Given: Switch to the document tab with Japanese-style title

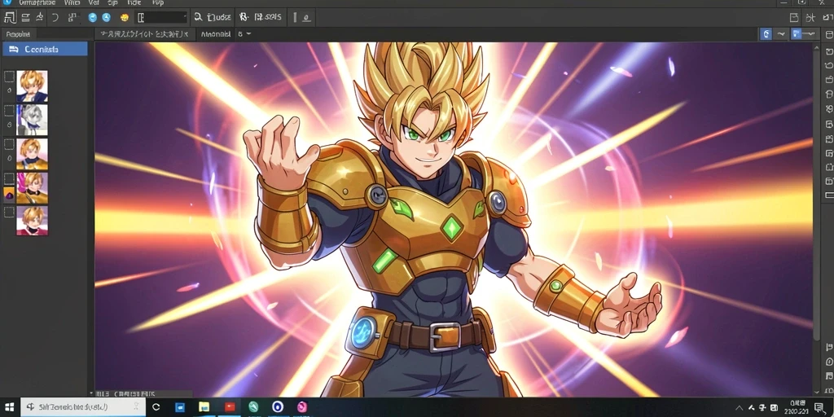Looking at the screenshot, I should click(x=143, y=34).
